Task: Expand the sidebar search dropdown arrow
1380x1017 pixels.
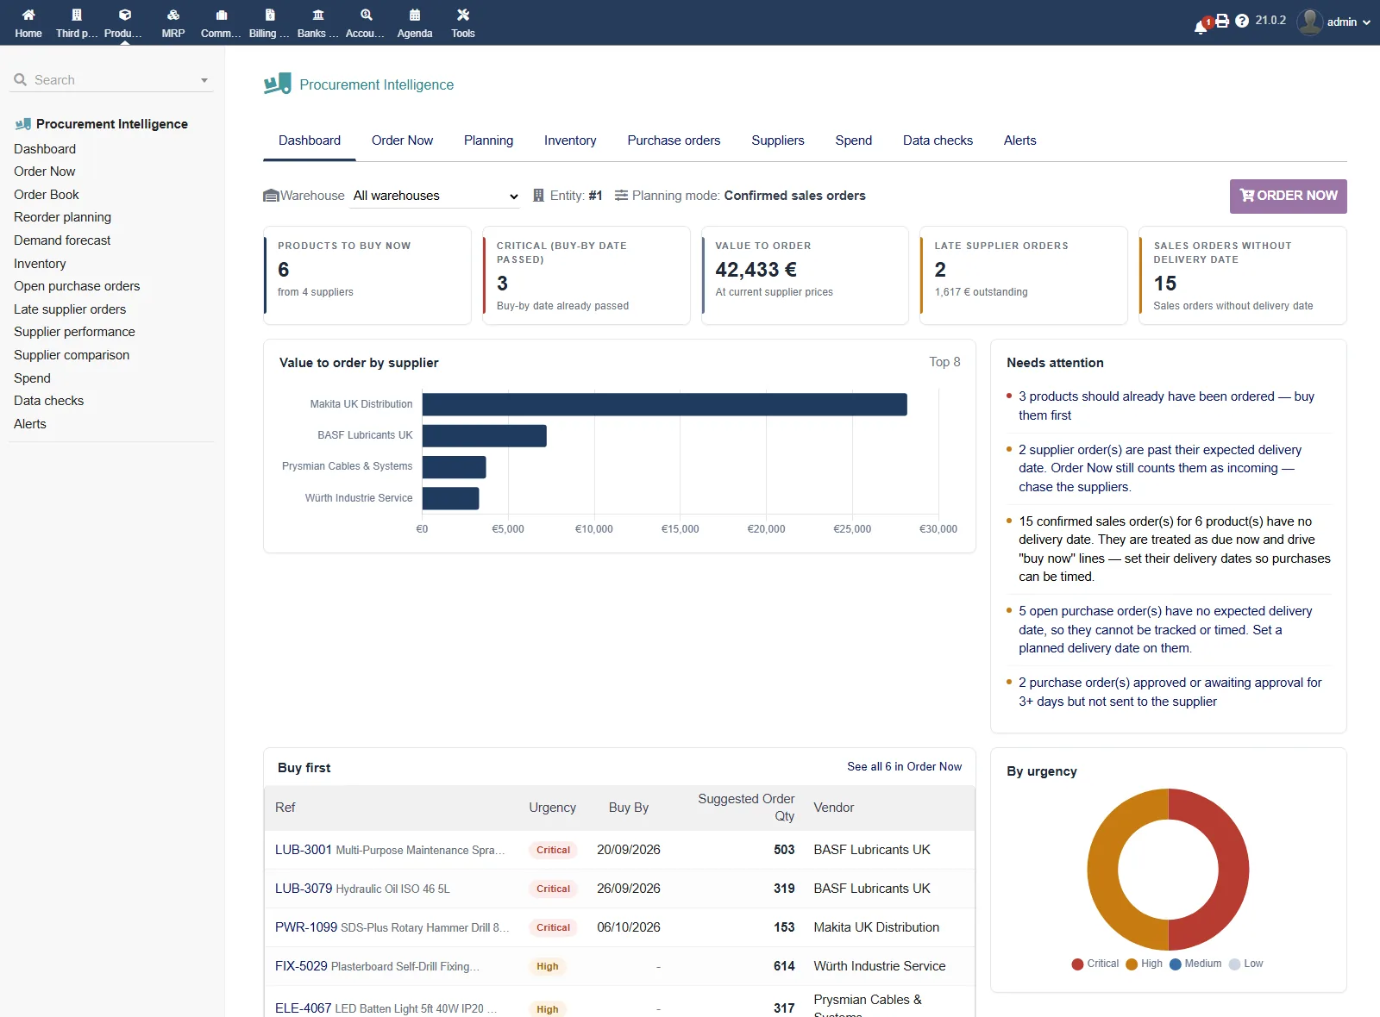Action: (x=204, y=80)
